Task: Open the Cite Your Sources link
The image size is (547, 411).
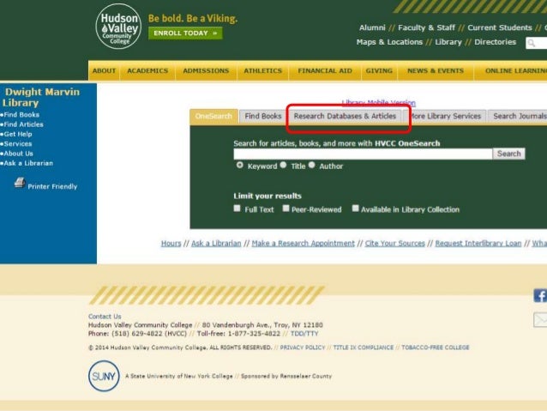Action: coord(395,244)
